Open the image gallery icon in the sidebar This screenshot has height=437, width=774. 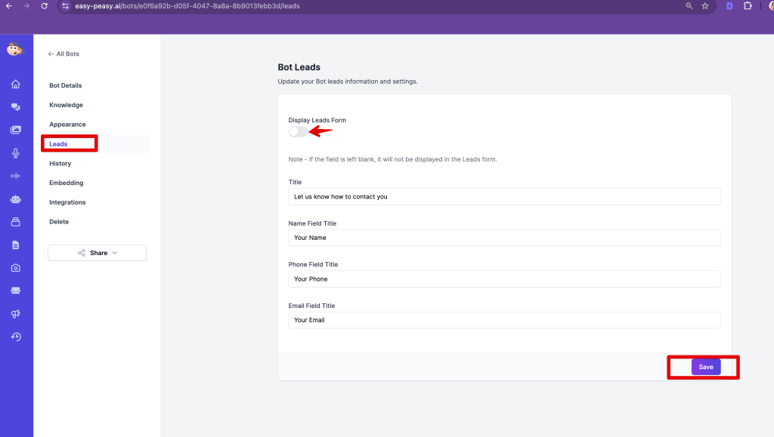click(15, 130)
